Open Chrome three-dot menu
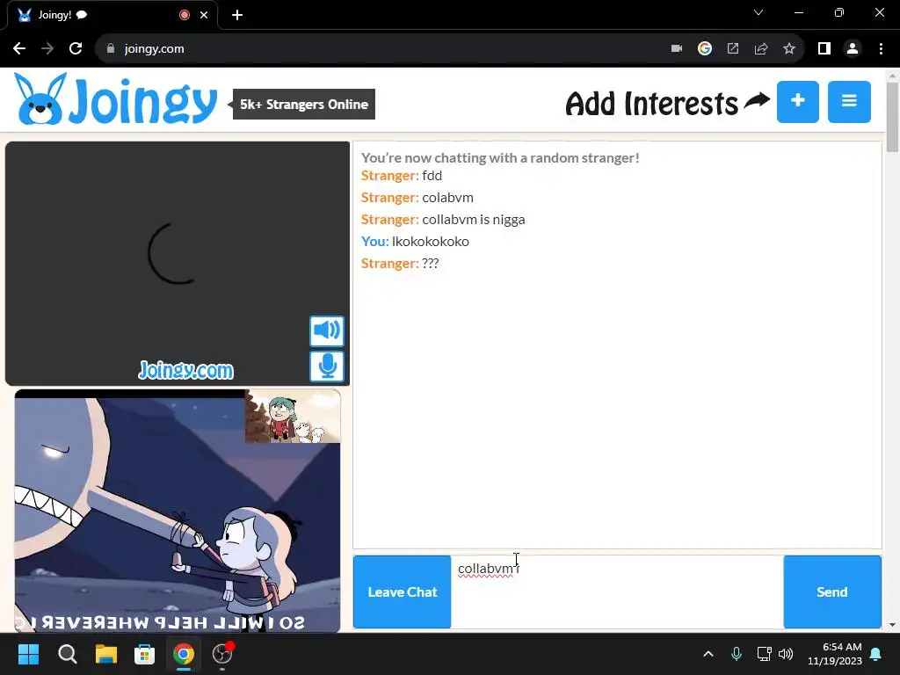 click(x=881, y=49)
